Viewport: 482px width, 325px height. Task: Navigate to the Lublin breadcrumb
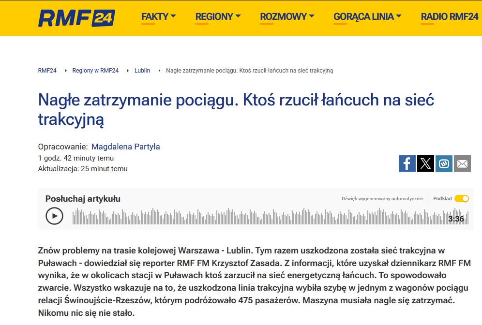pos(142,71)
